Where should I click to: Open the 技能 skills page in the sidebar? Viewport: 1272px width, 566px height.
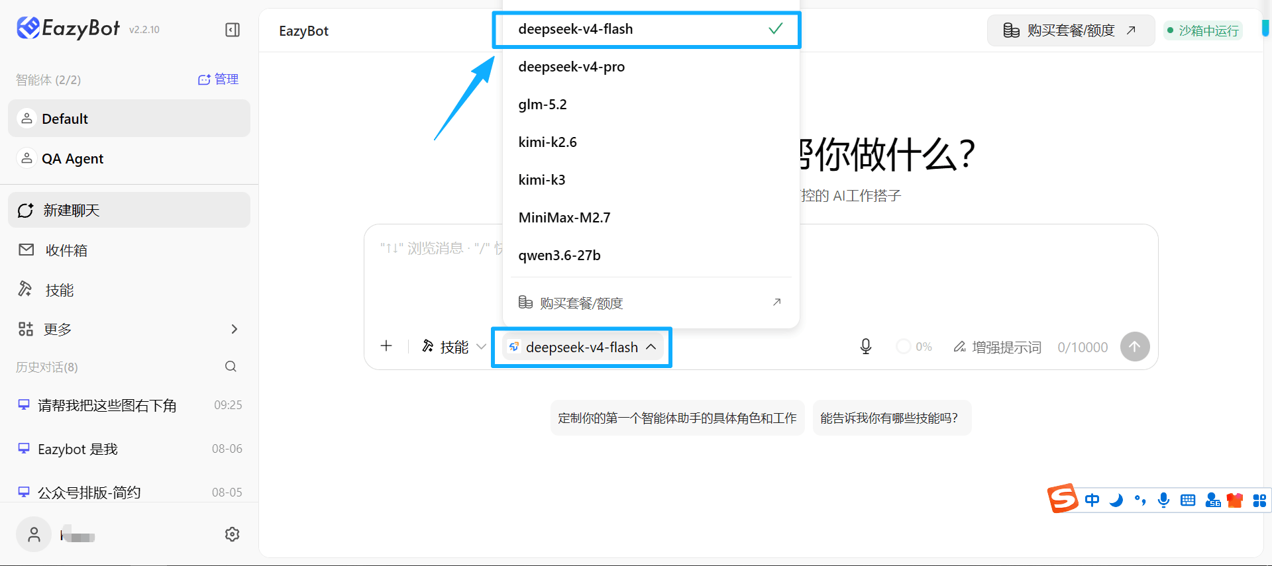[x=129, y=289]
